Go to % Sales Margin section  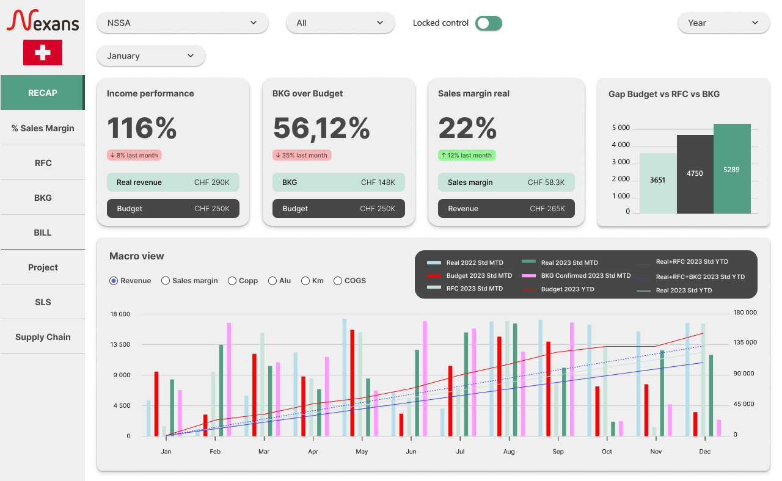(43, 128)
